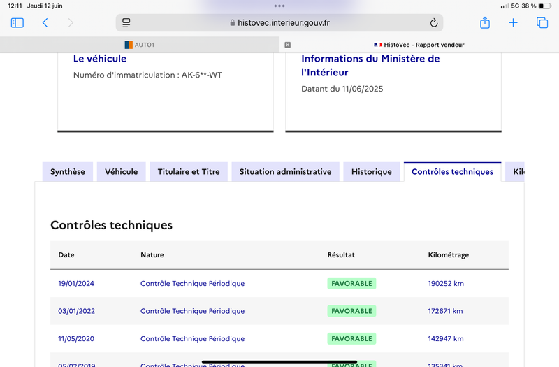Switch to Titulaire et Titre tab
This screenshot has width=559, height=367.
click(x=189, y=172)
